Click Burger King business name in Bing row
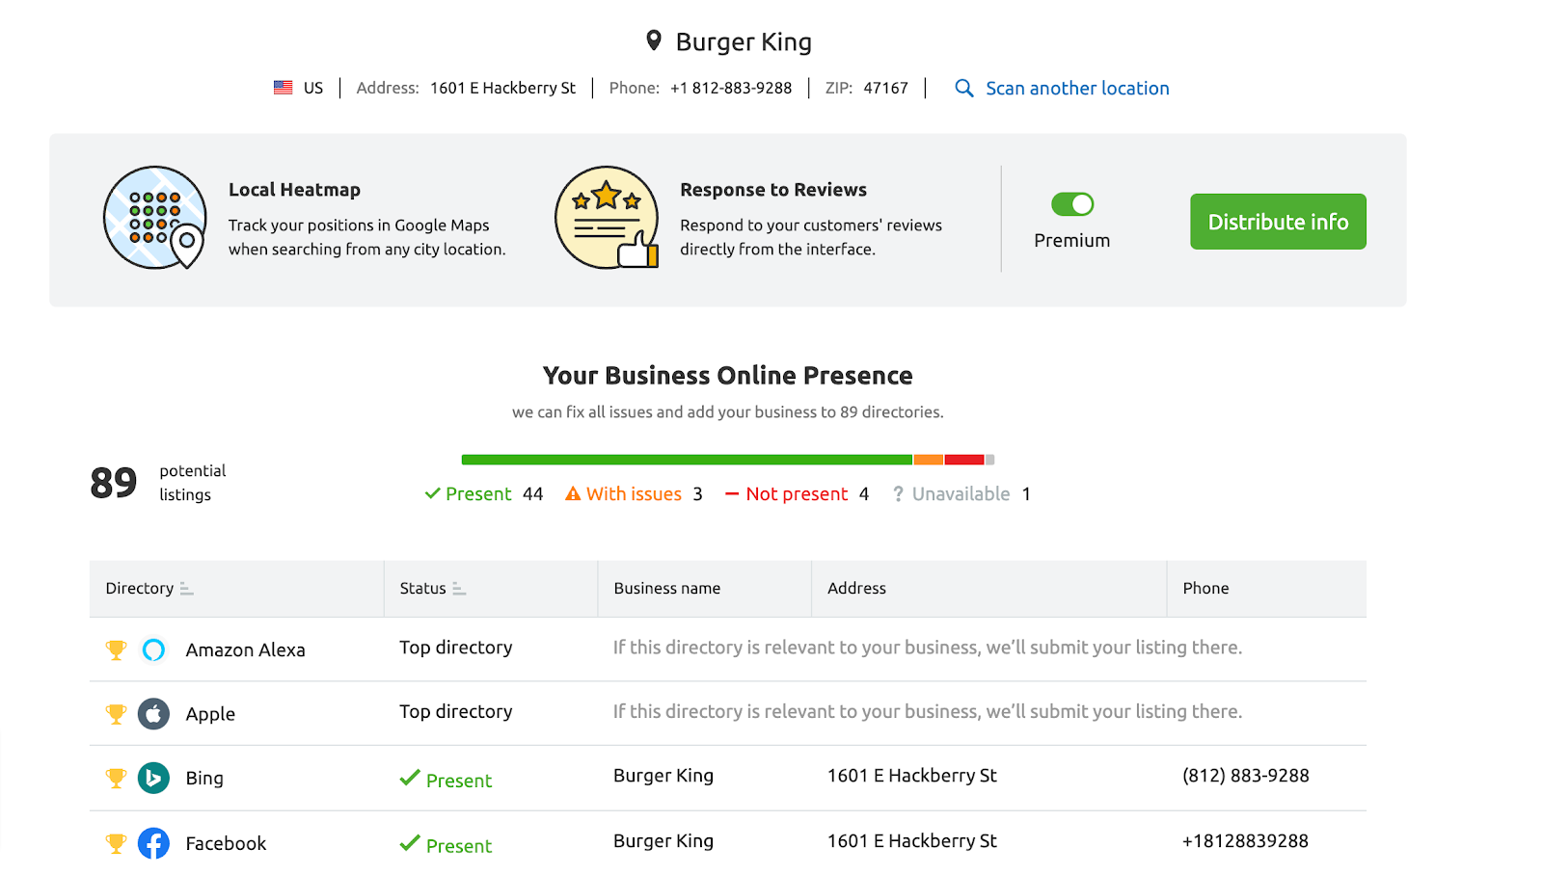 tap(663, 776)
